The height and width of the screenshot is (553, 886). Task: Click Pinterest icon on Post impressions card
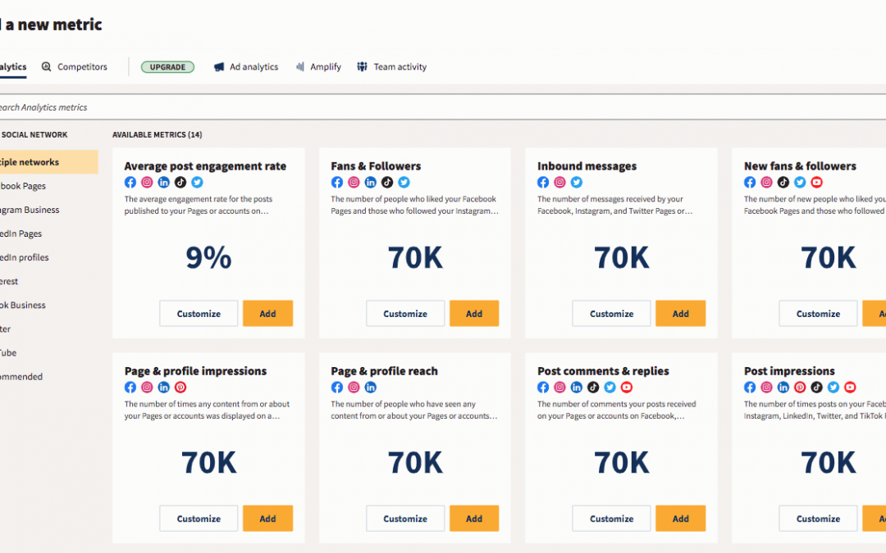click(x=800, y=387)
